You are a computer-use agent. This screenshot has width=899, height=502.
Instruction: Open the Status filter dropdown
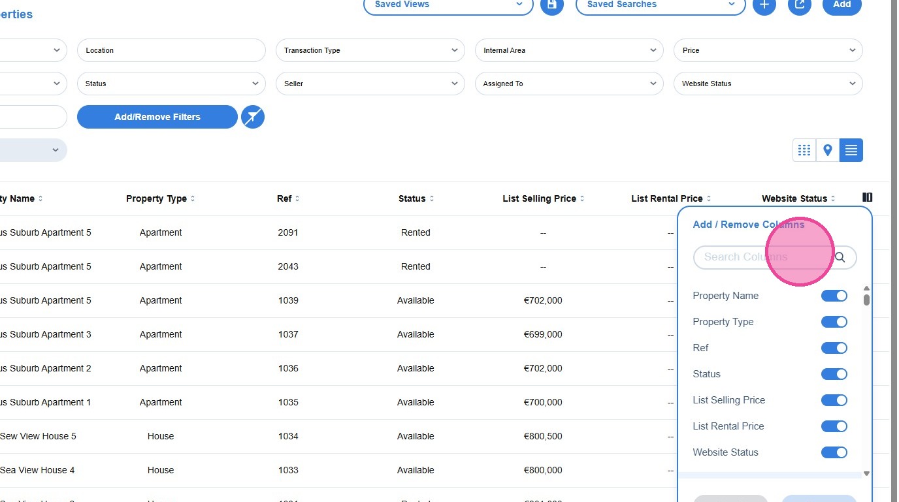point(171,84)
